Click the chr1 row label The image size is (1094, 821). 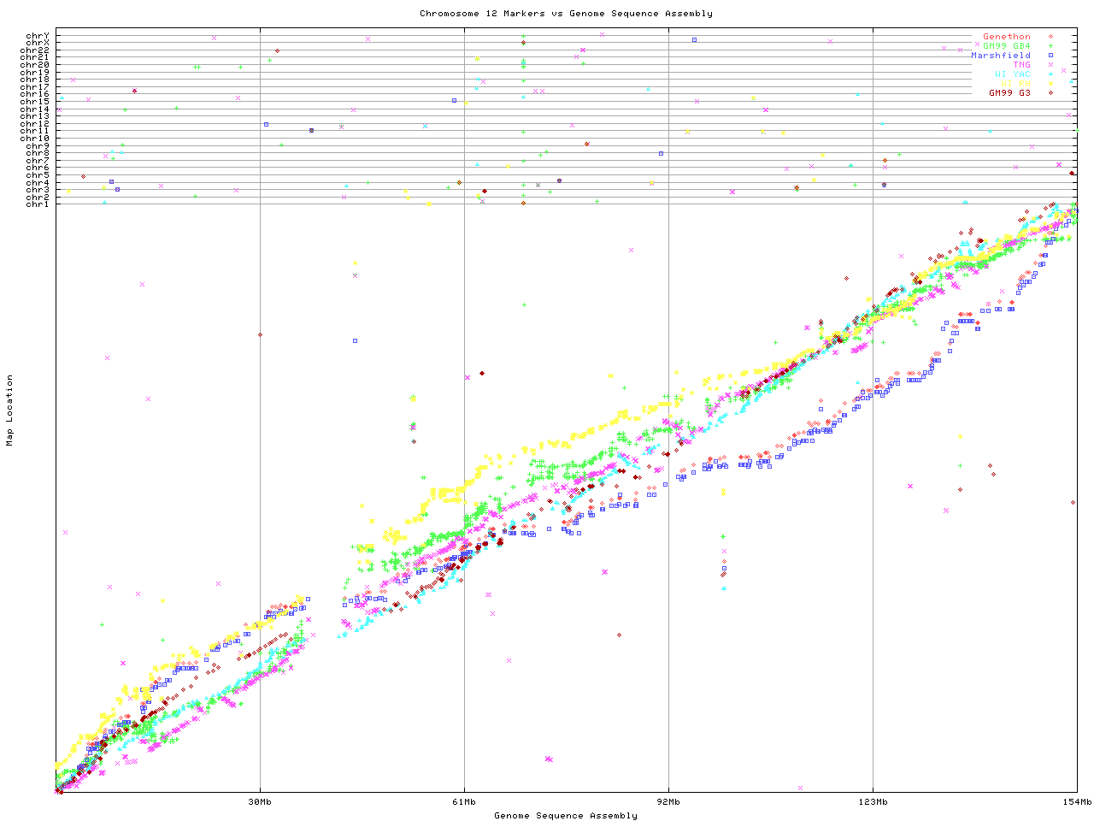[x=38, y=204]
